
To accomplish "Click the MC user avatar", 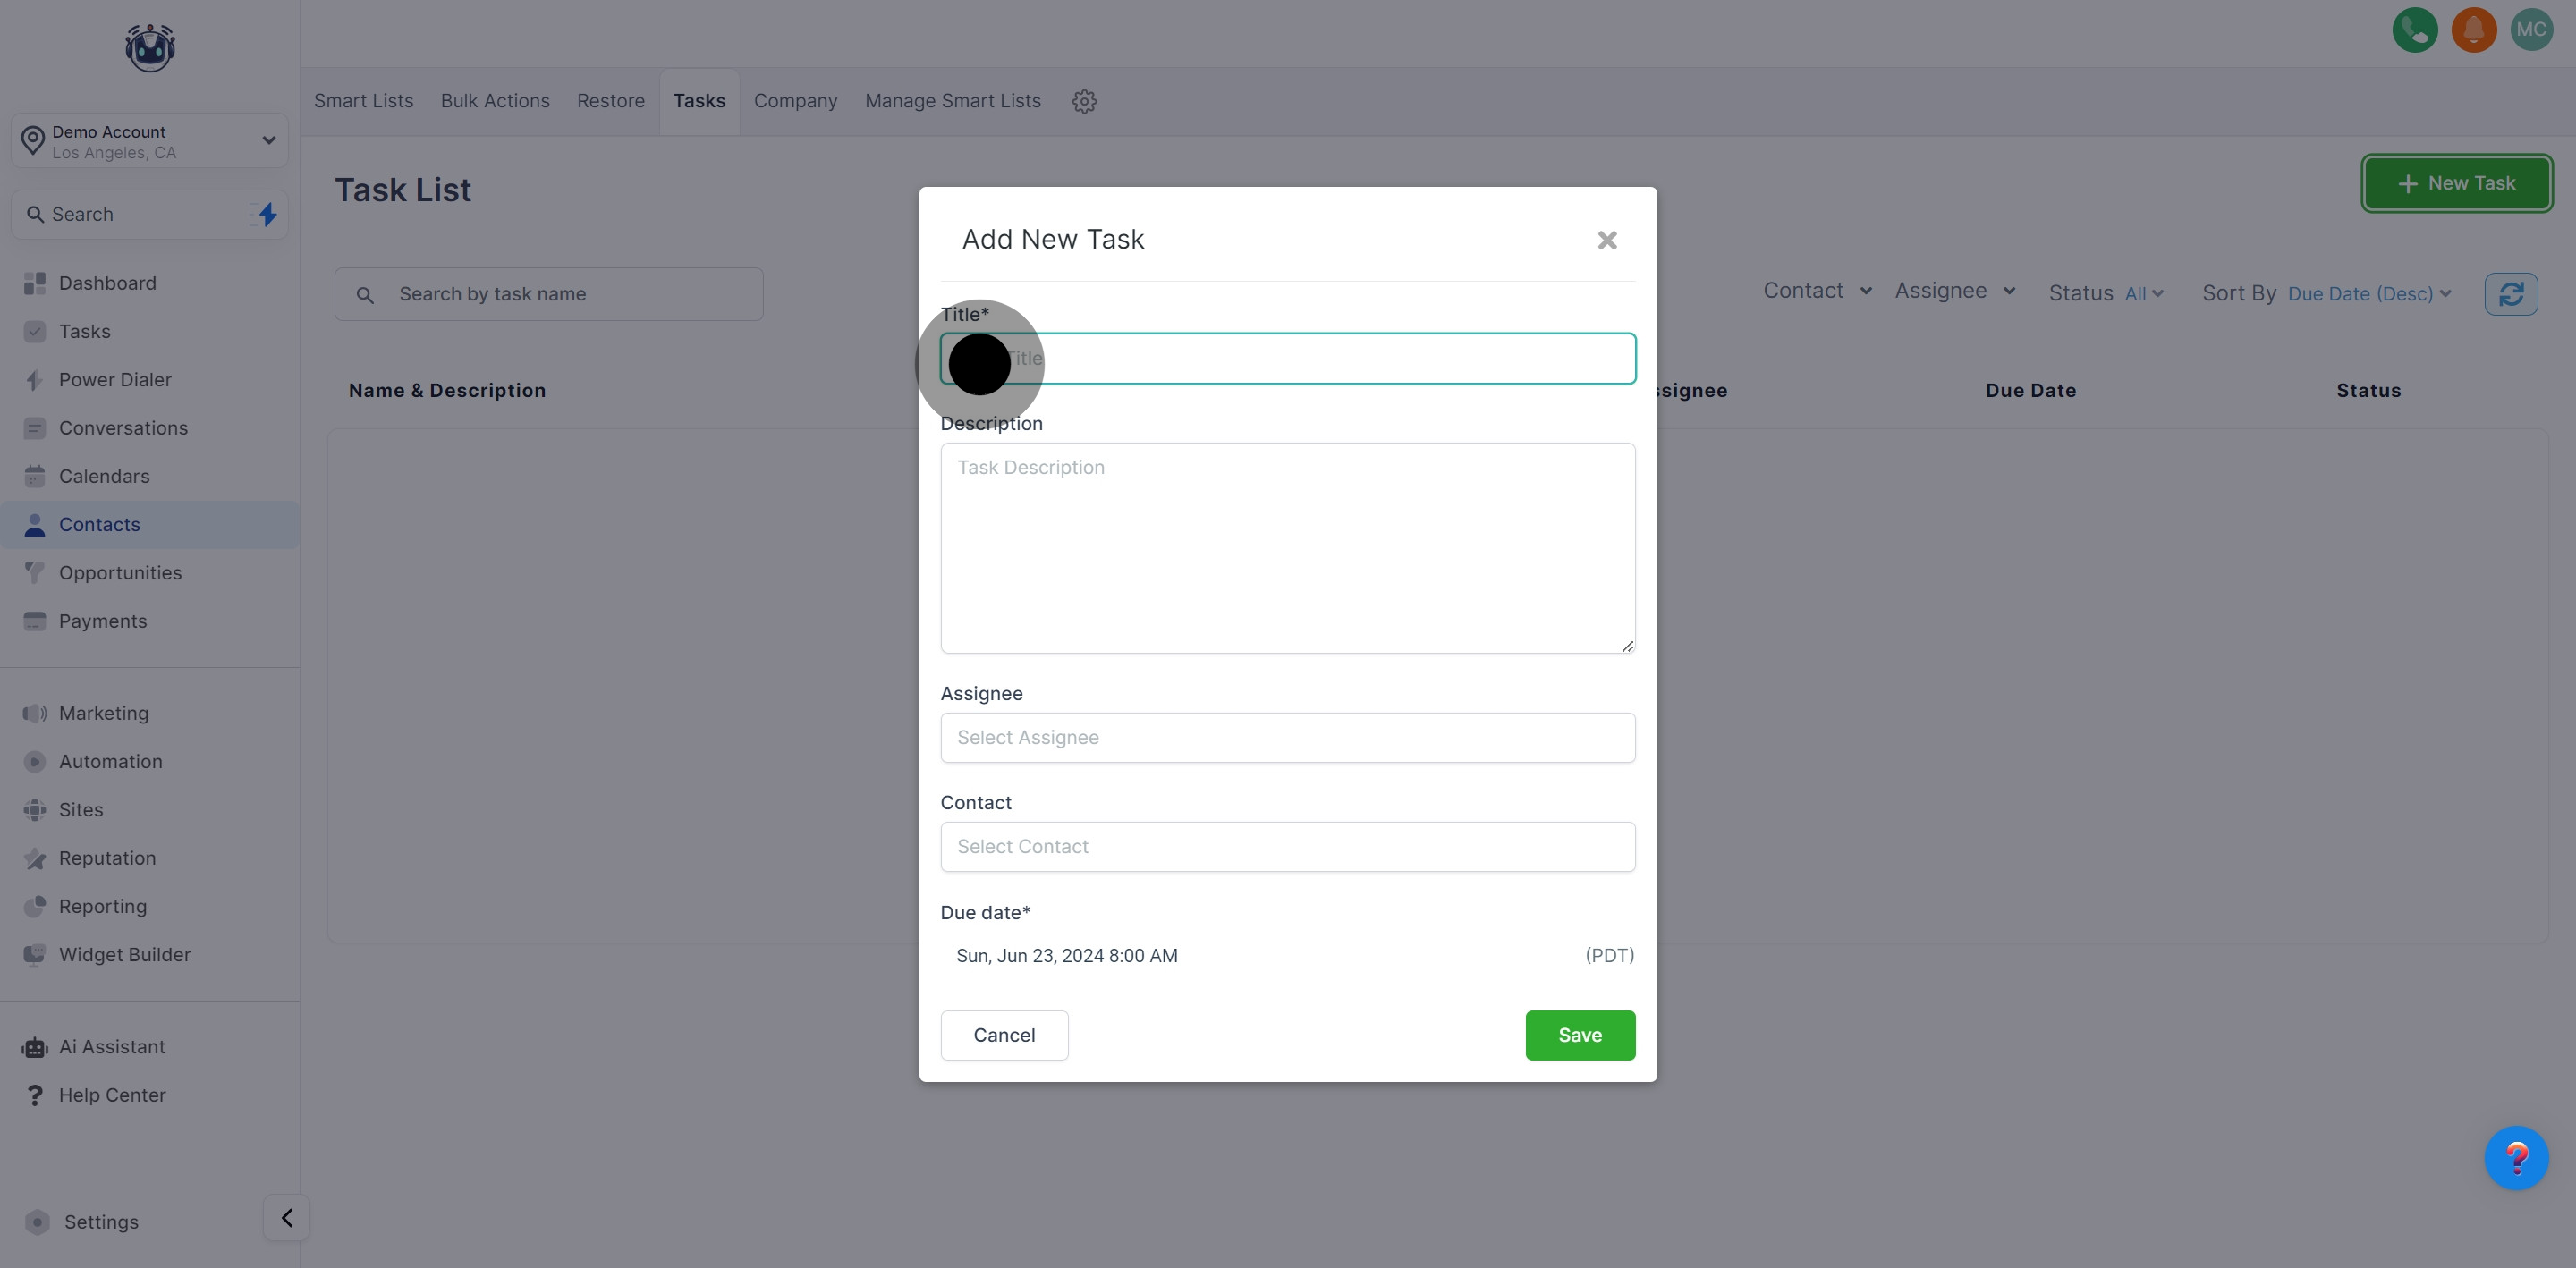I will [x=2531, y=30].
